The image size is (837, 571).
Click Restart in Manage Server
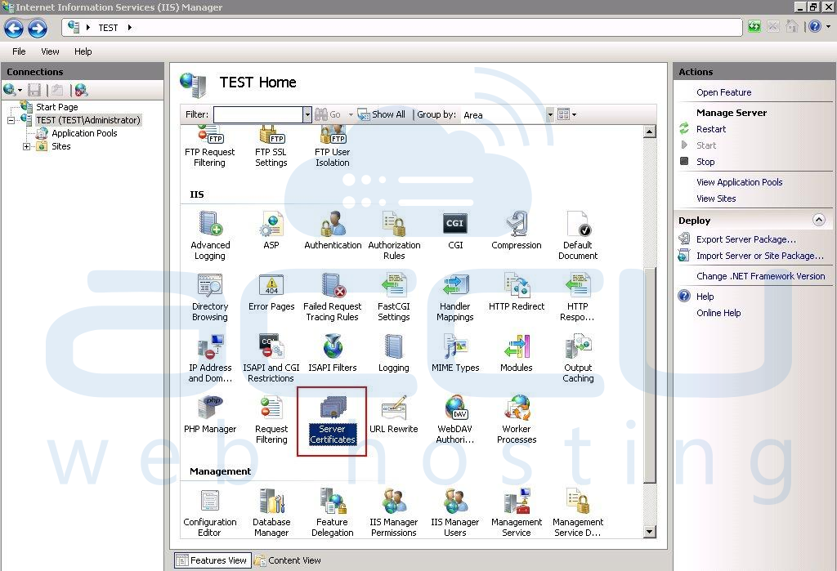[x=710, y=129]
